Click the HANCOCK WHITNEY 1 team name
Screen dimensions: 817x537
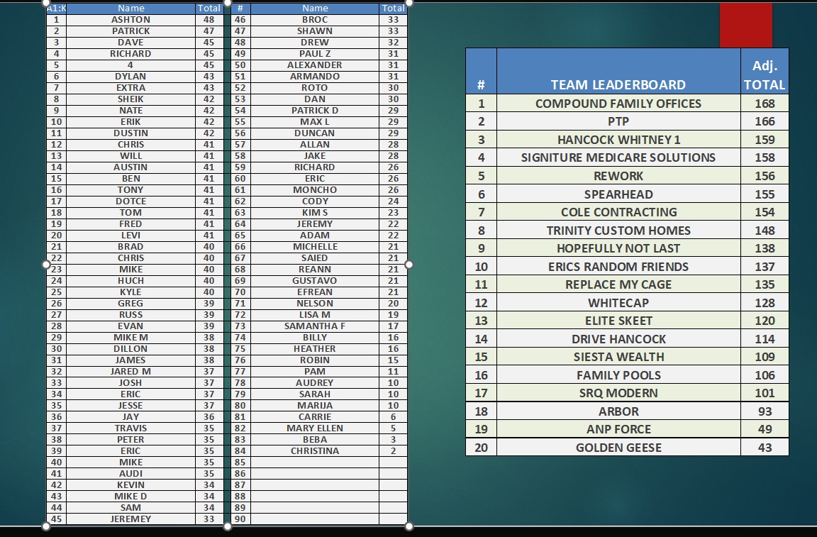coord(618,140)
